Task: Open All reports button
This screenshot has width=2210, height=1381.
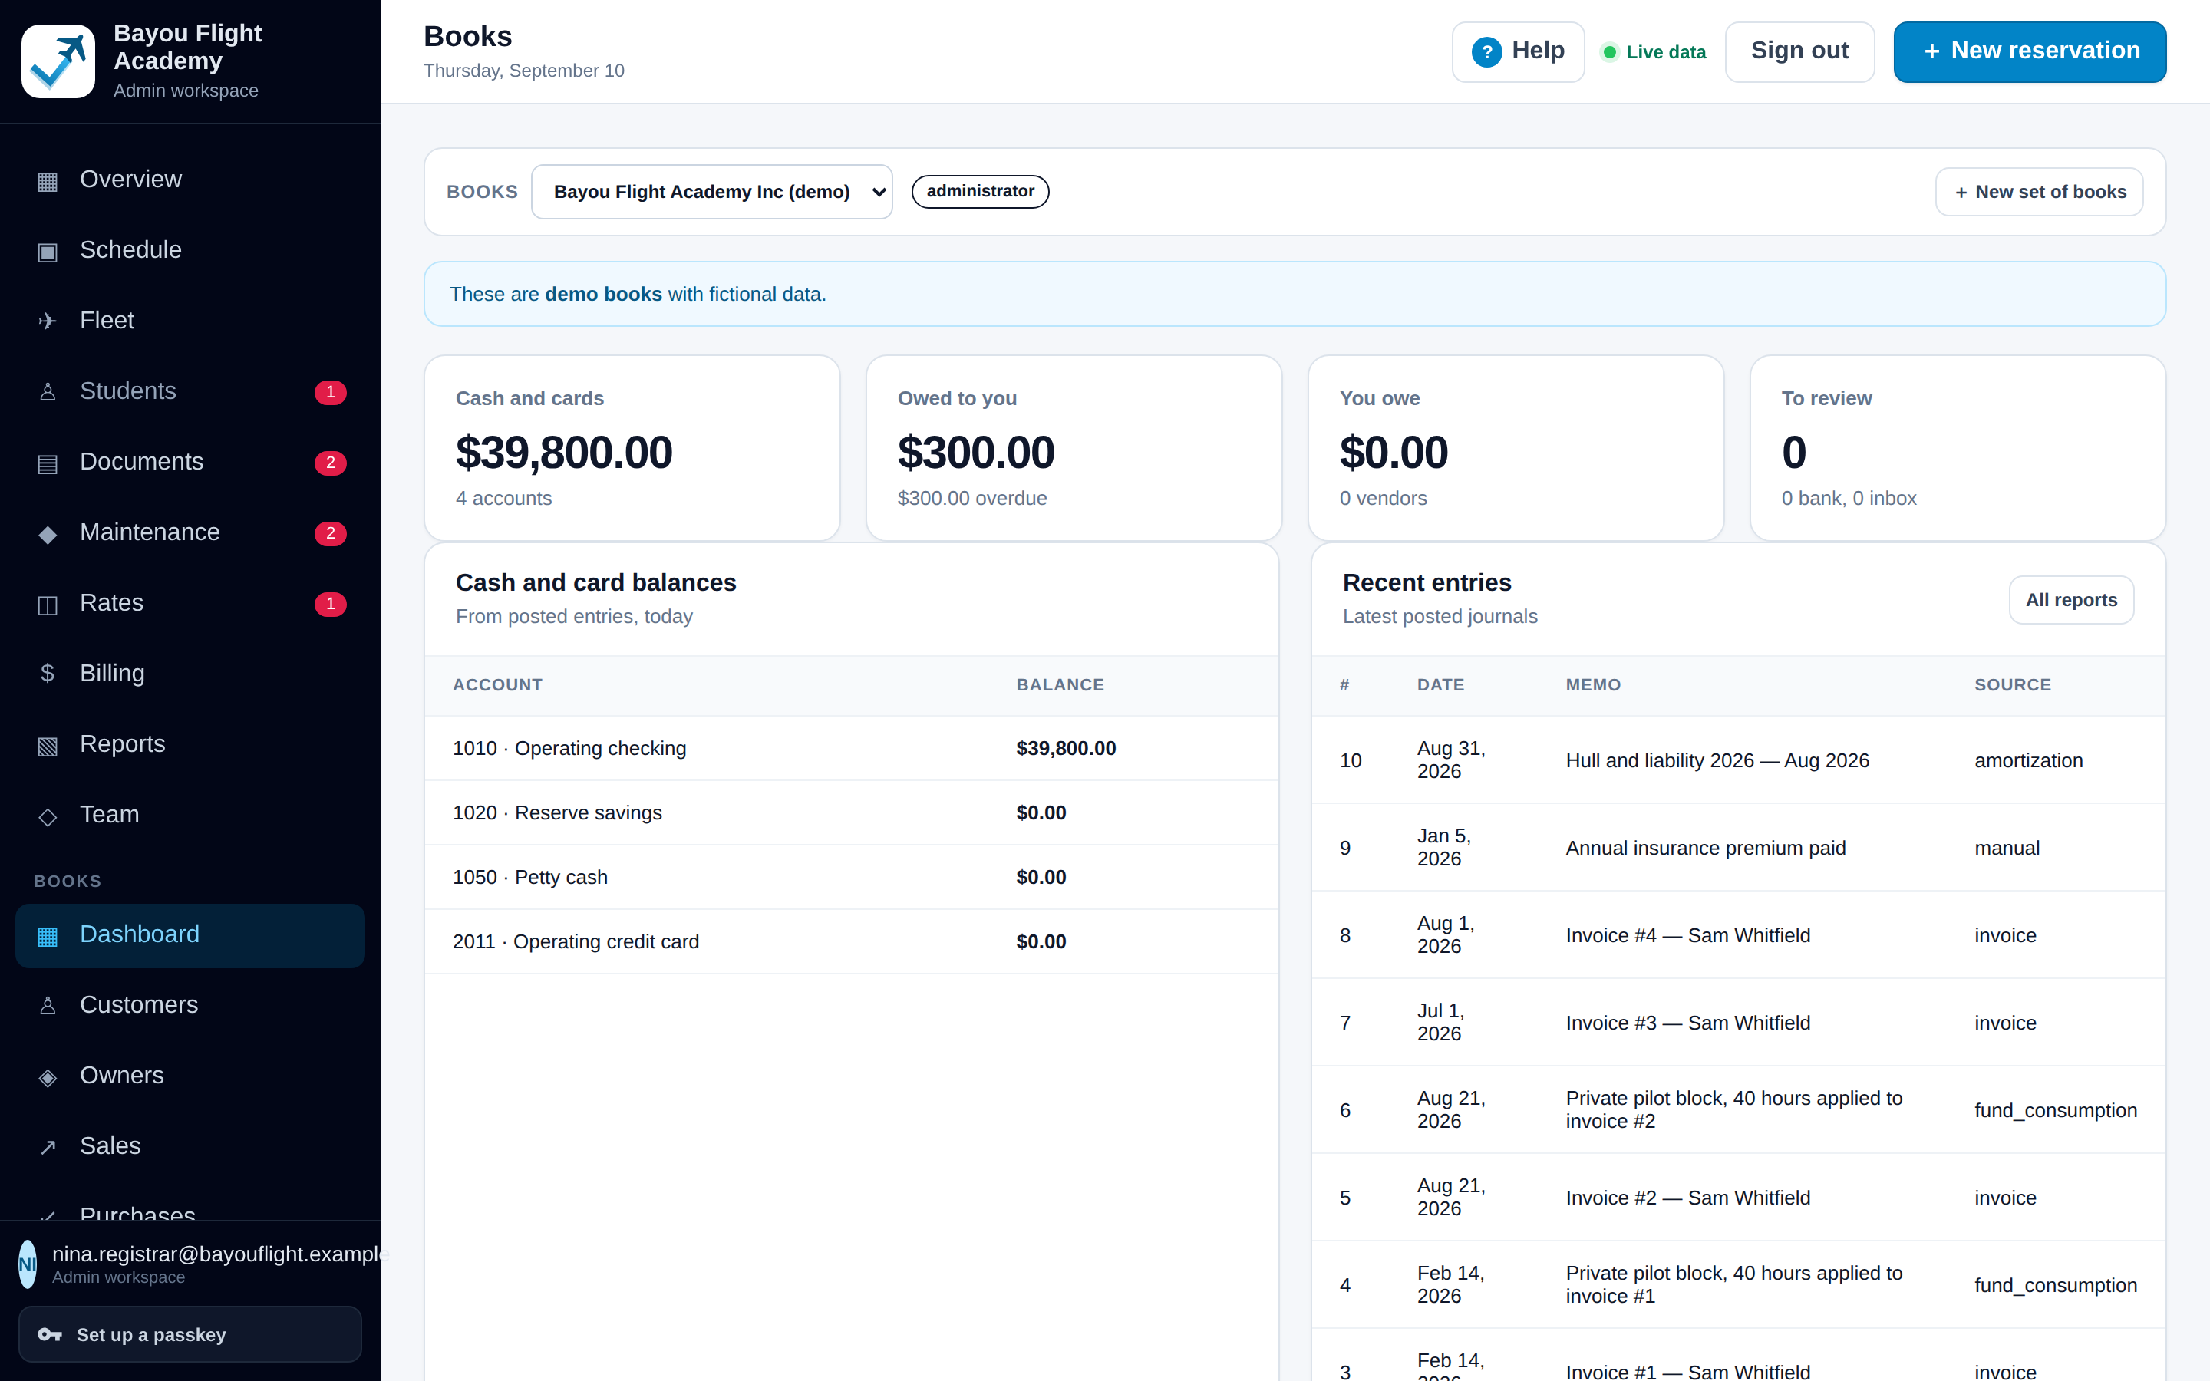Action: point(2071,600)
